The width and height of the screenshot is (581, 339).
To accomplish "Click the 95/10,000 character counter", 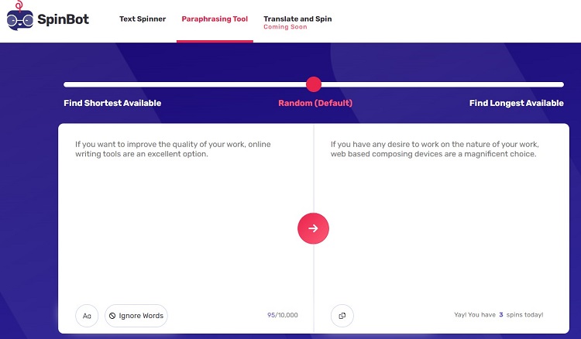I will [282, 315].
